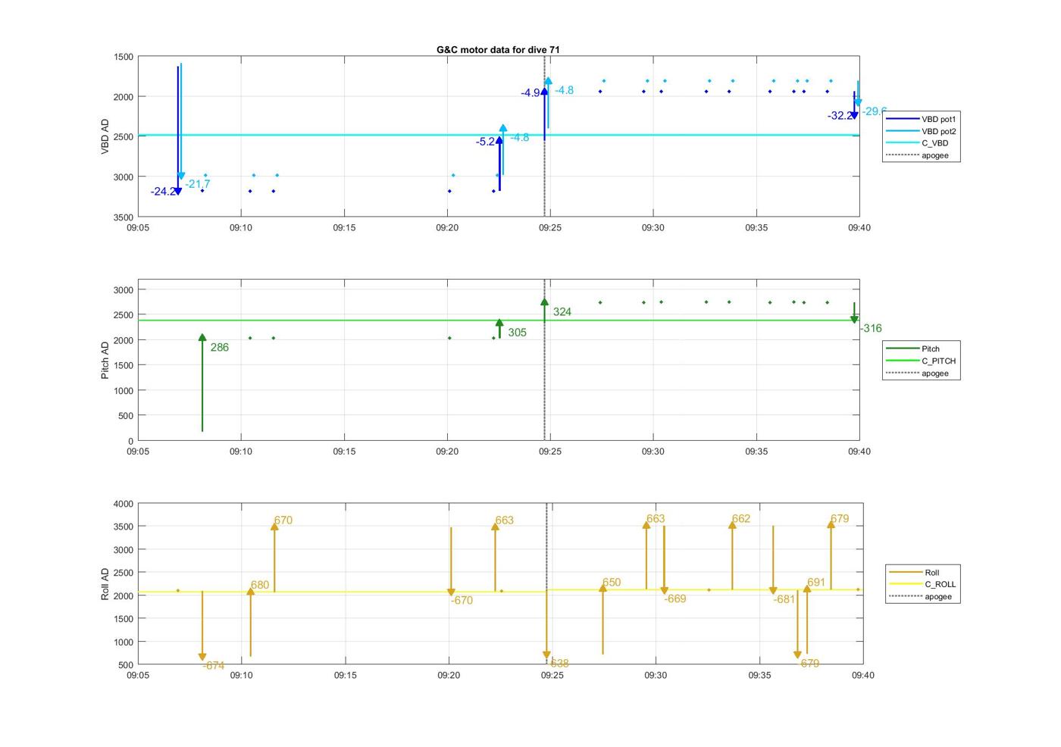
Task: Click the '662' roll data label
Action: click(741, 519)
